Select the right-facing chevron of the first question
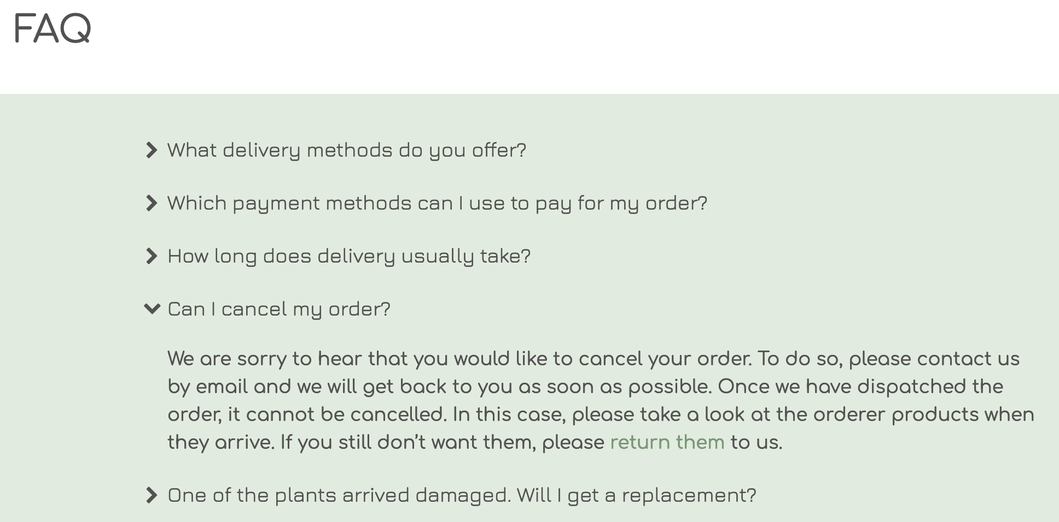The height and width of the screenshot is (522, 1059). coord(152,151)
